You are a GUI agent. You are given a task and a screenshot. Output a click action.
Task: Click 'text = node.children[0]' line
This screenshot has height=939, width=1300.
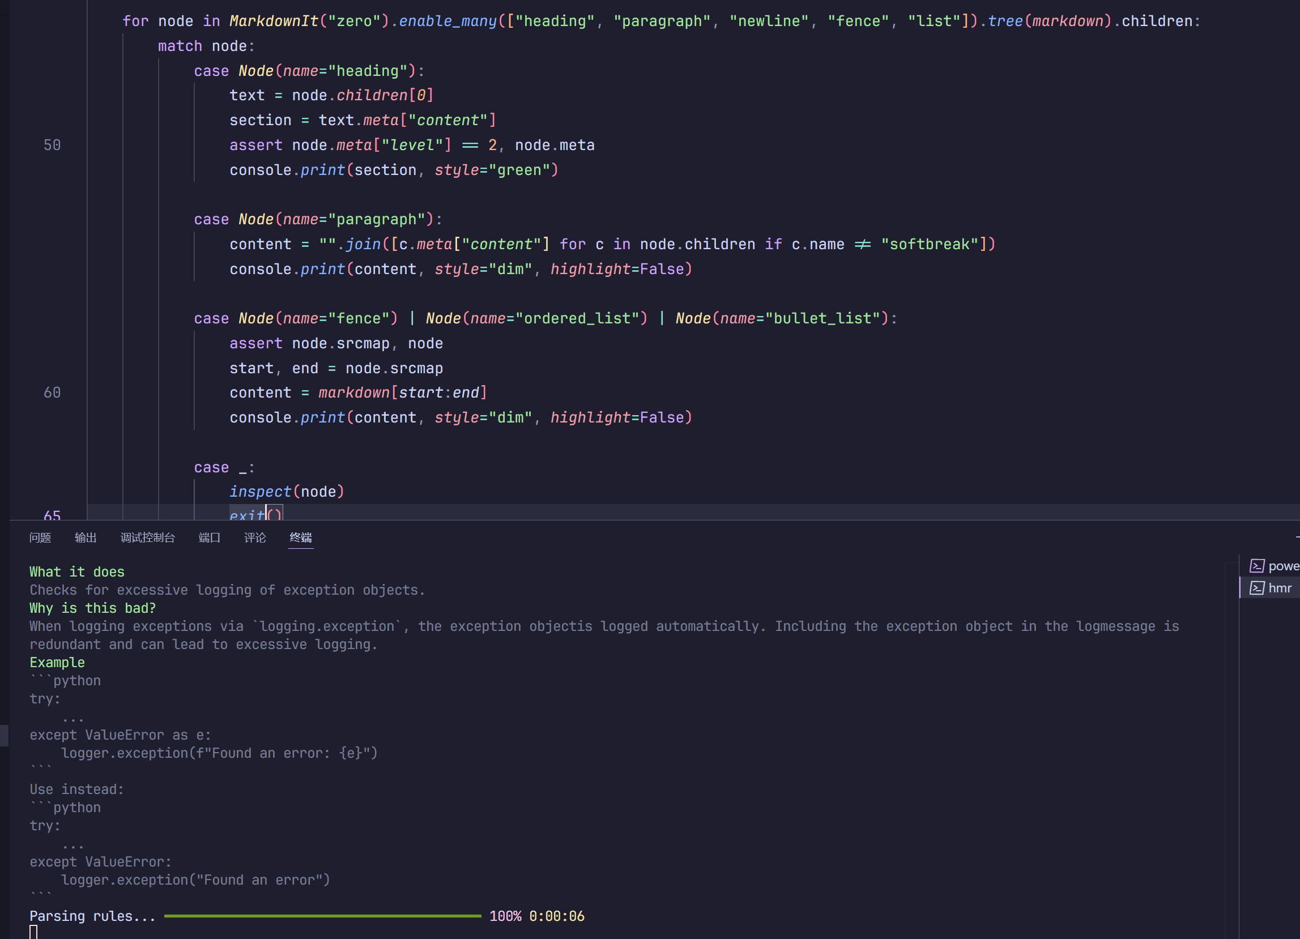coord(332,95)
